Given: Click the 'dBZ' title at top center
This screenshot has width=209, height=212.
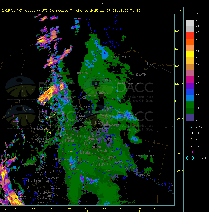Looking at the screenshot, I should 104,4.
